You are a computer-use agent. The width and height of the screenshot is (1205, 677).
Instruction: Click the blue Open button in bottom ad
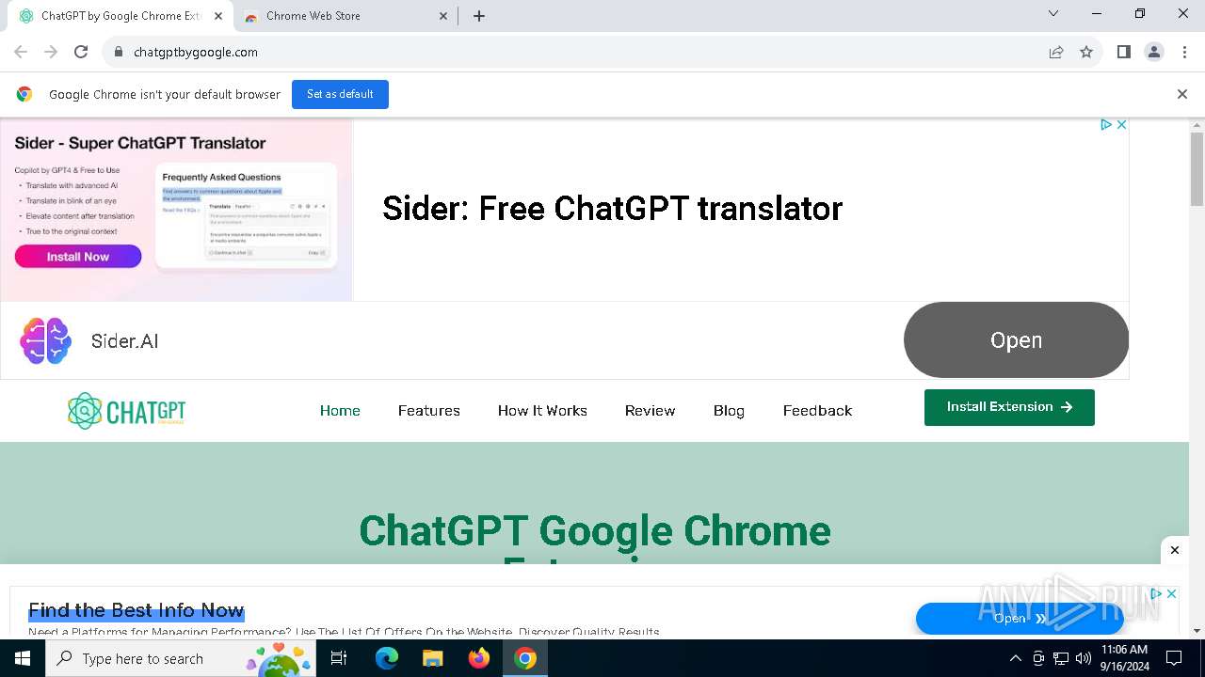point(1020,619)
